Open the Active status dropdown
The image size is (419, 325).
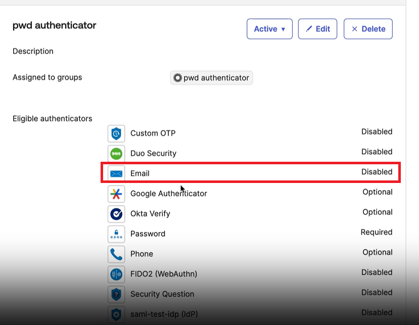pyautogui.click(x=269, y=29)
